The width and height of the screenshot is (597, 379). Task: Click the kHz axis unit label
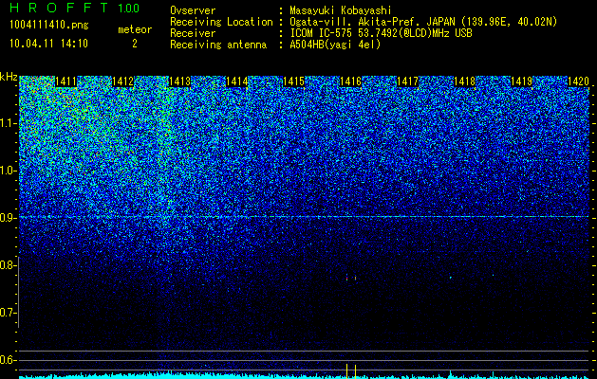click(9, 77)
